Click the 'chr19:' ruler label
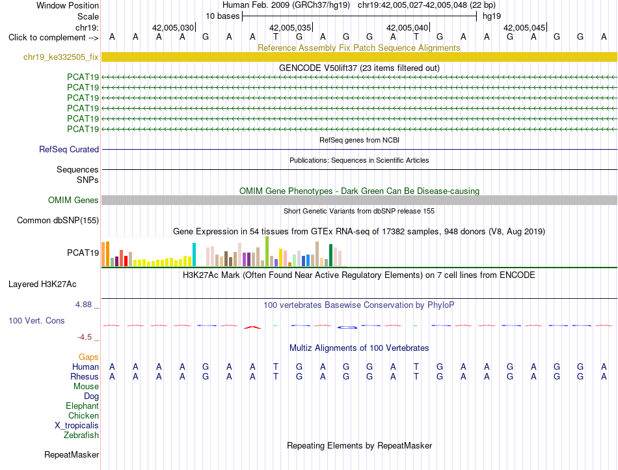This screenshot has height=470, width=618. [x=87, y=27]
